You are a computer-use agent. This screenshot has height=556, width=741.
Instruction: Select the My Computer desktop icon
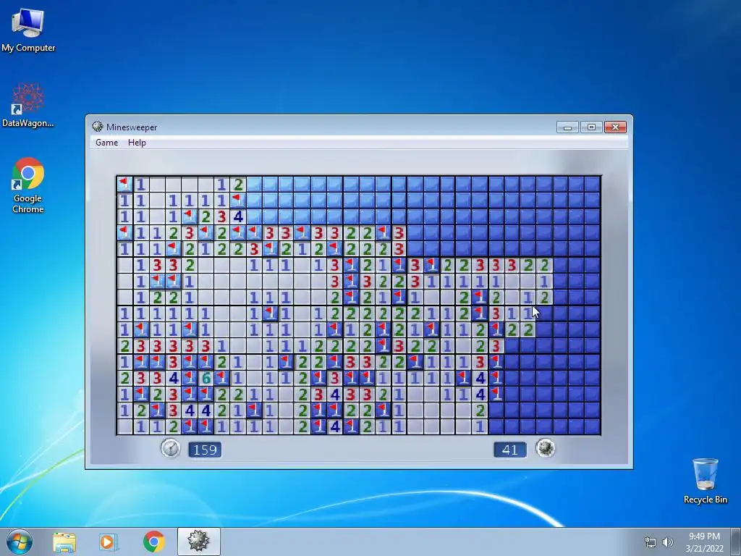click(28, 30)
